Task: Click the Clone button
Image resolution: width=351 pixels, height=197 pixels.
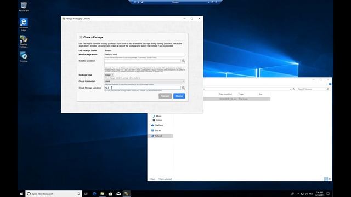Action: (x=179, y=96)
